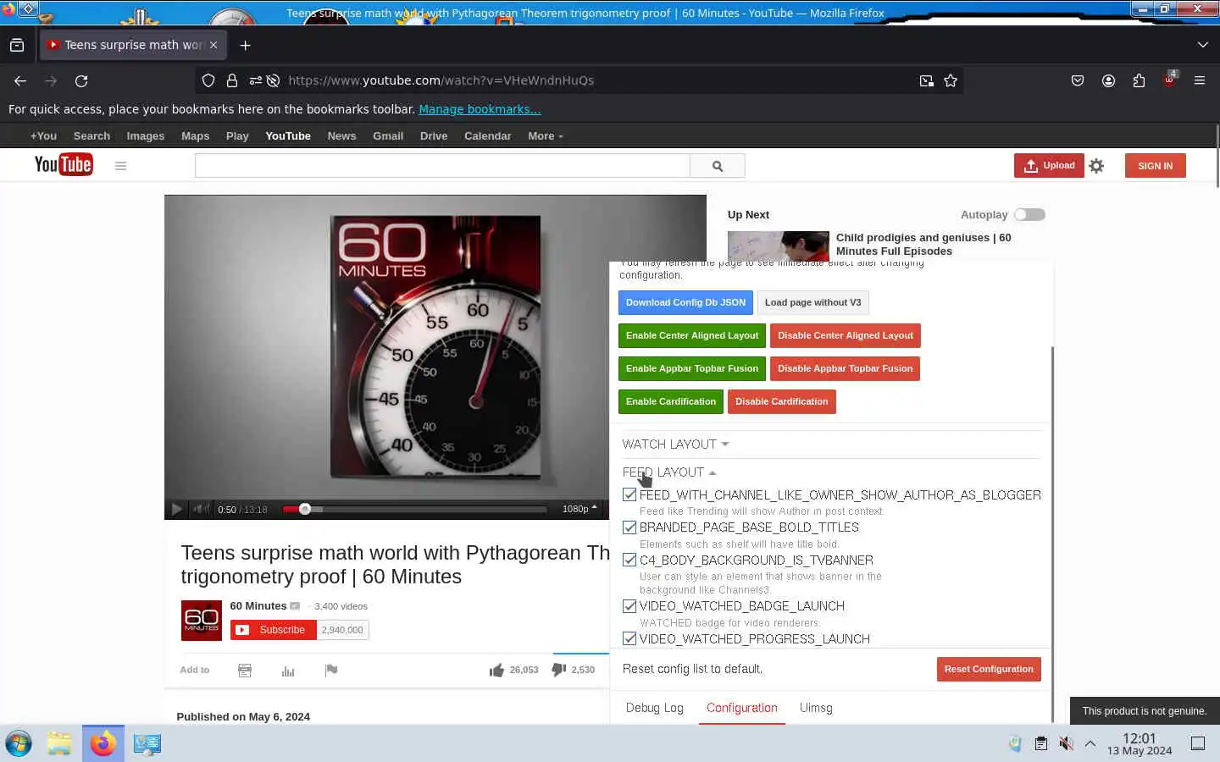Play the video with the play button

(x=176, y=509)
